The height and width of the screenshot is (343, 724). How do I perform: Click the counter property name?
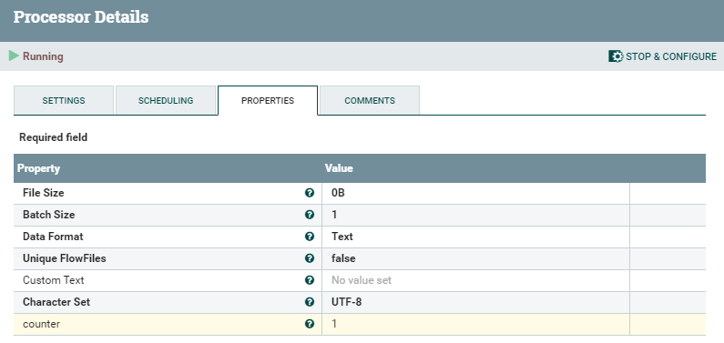pyautogui.click(x=42, y=324)
